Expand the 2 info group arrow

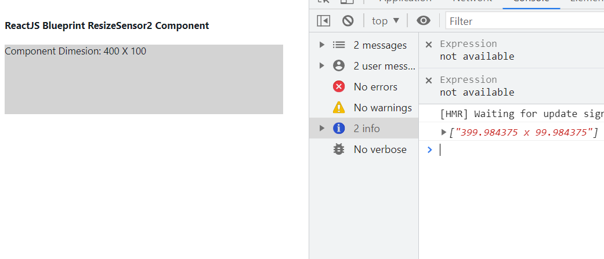coord(322,129)
